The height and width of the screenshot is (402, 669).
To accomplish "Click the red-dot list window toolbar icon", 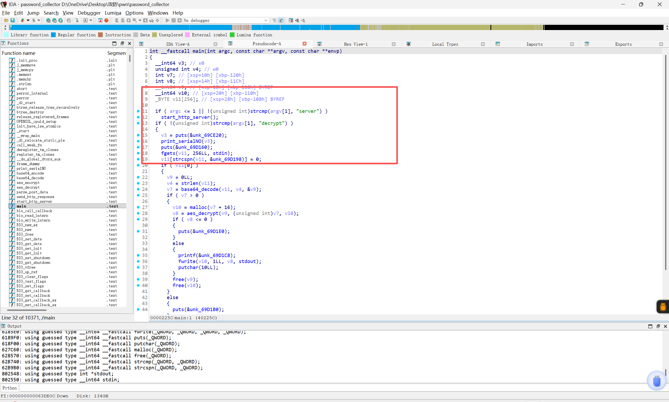I will point(291,20).
